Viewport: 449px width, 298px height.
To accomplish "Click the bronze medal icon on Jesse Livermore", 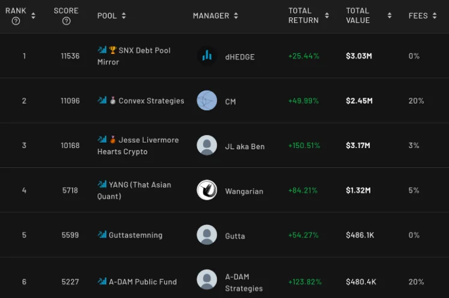I will click(112, 140).
